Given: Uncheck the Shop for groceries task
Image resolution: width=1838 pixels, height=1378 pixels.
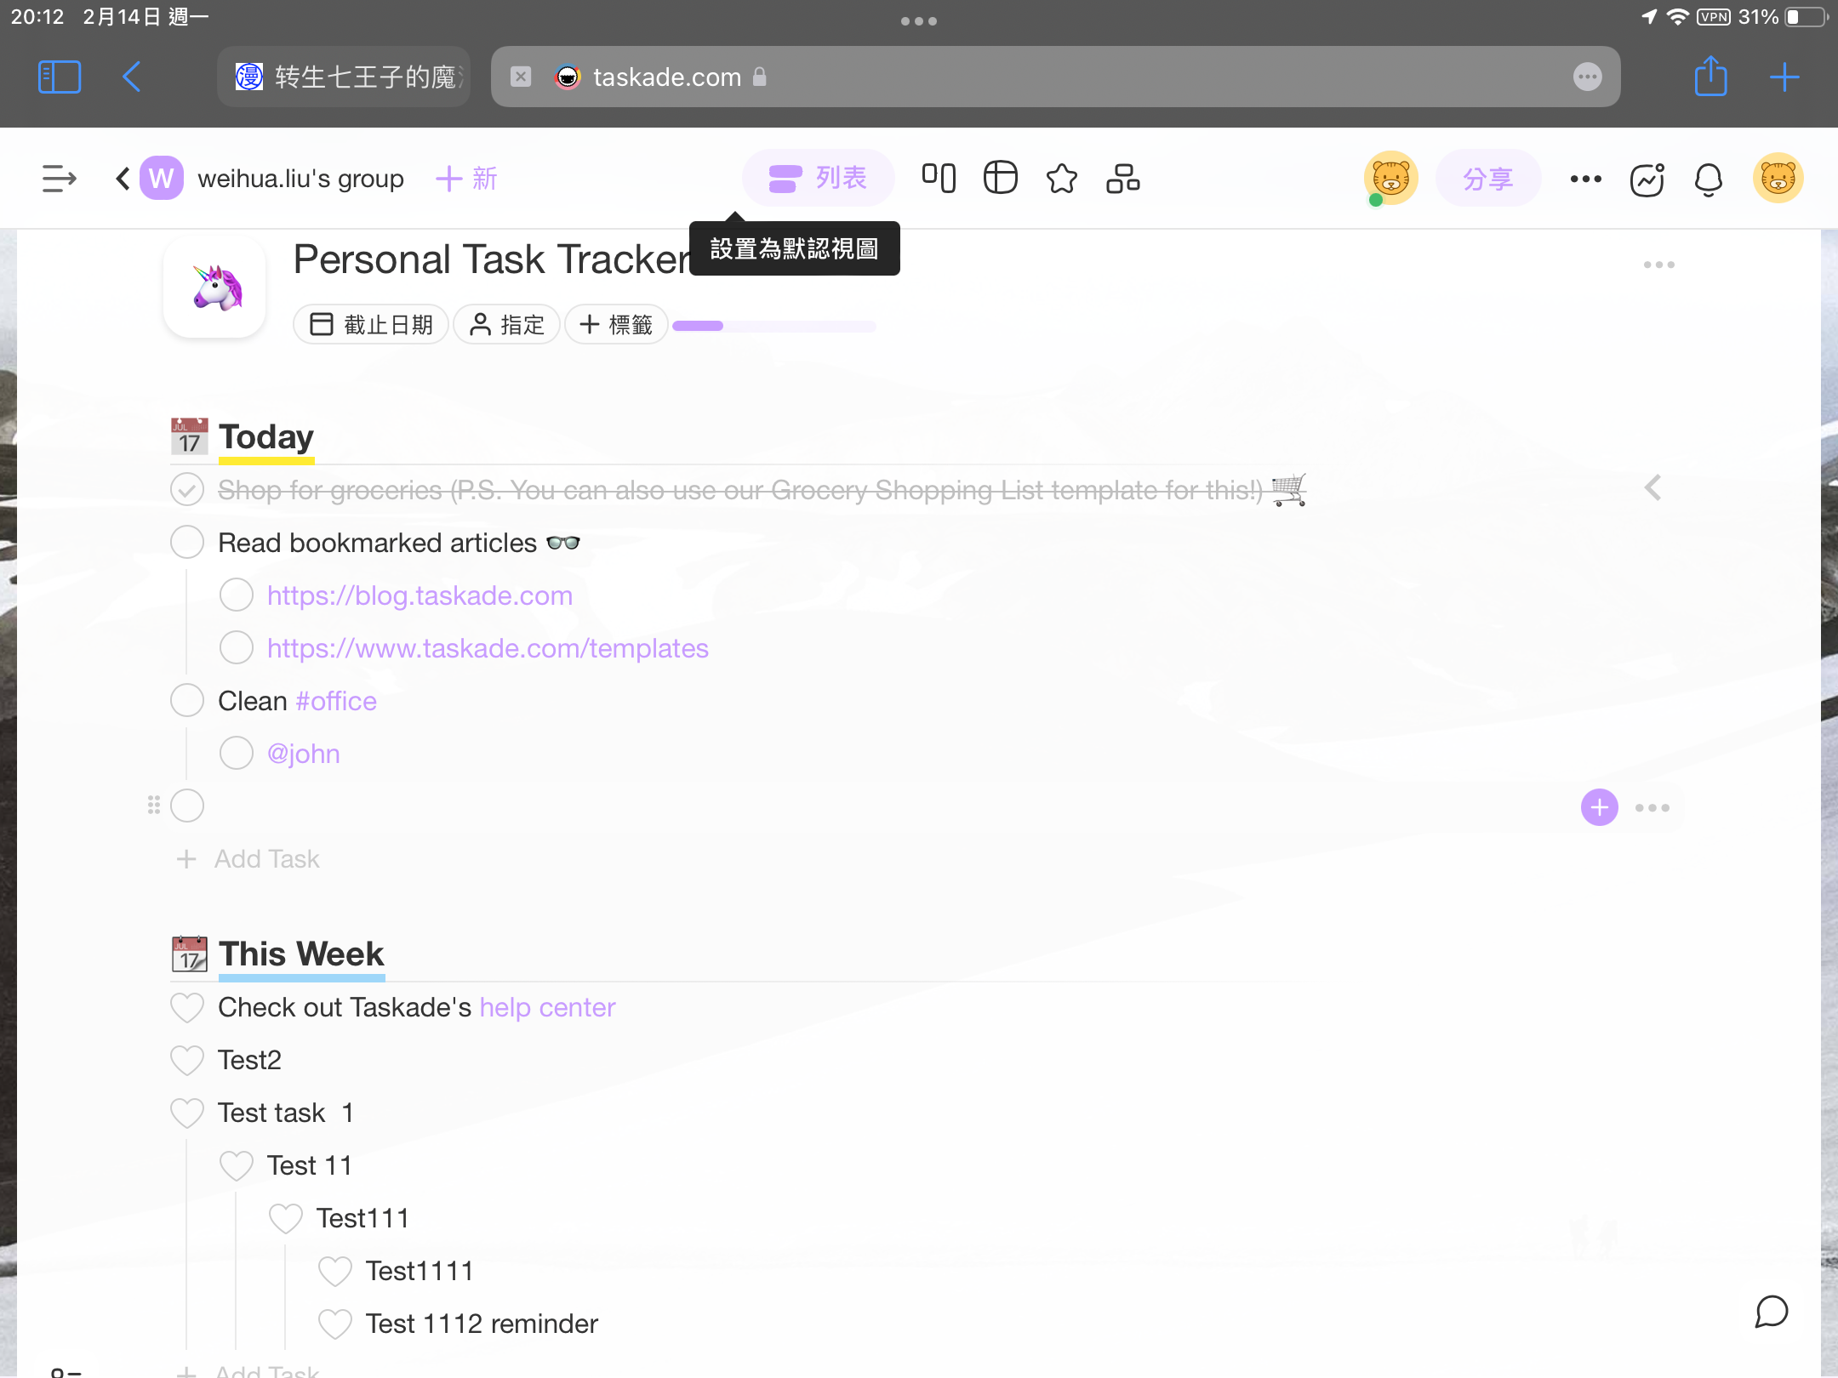Looking at the screenshot, I should (x=187, y=489).
